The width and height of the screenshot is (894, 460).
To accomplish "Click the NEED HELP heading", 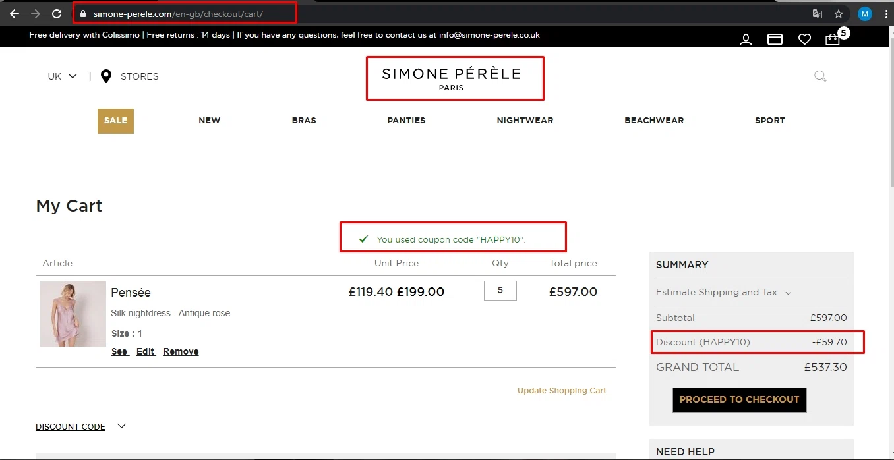I will tap(685, 452).
